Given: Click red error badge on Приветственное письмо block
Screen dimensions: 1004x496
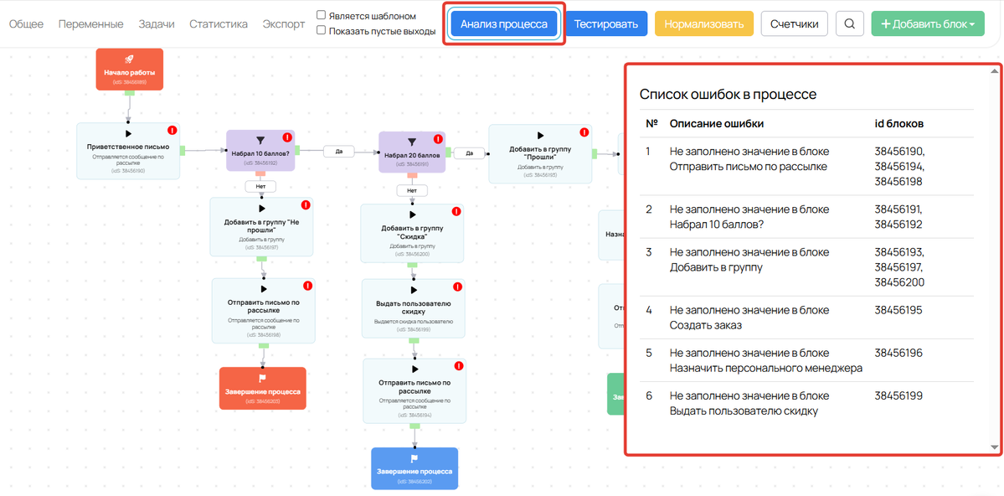Looking at the screenshot, I should [x=172, y=131].
